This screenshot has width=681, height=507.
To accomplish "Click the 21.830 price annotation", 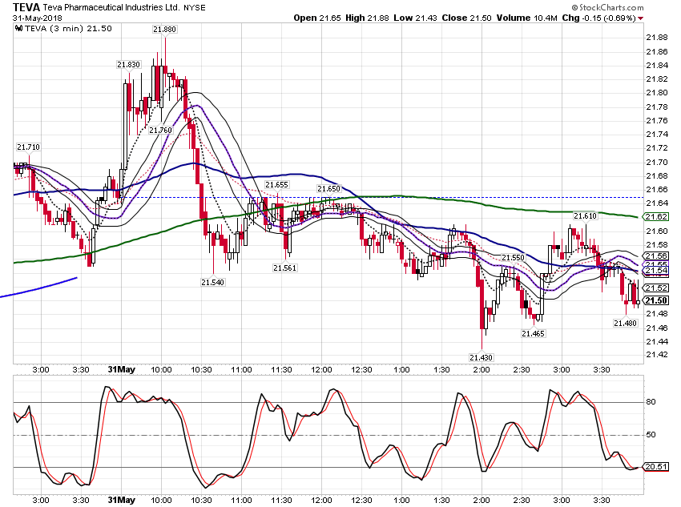I will tap(128, 65).
